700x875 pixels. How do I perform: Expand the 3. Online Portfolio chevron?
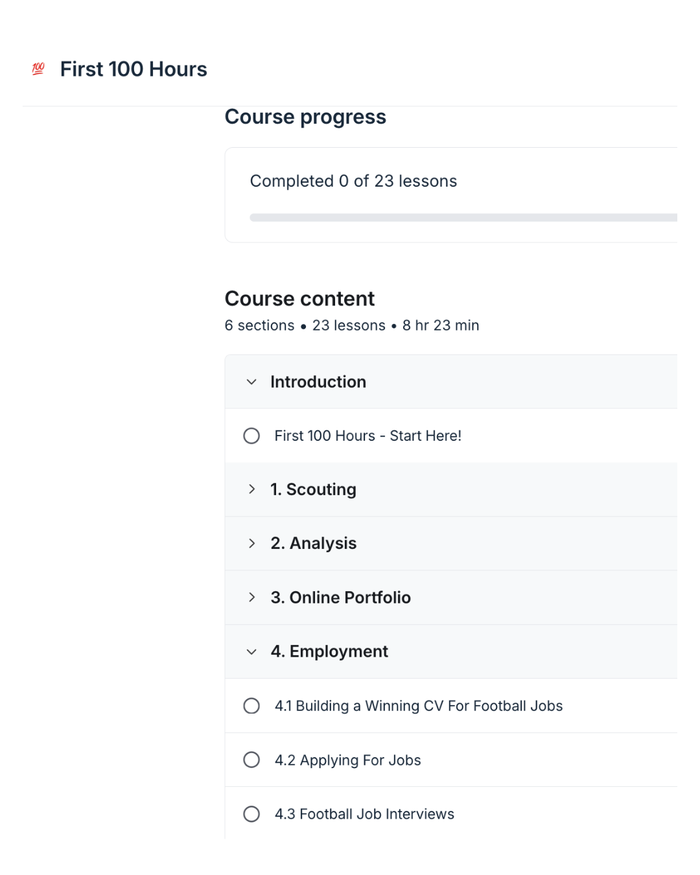251,597
